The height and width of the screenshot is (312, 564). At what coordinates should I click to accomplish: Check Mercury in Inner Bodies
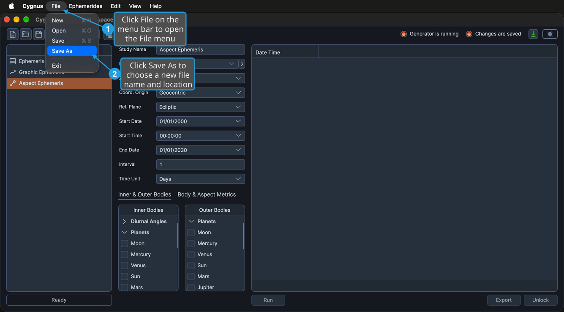(x=125, y=255)
